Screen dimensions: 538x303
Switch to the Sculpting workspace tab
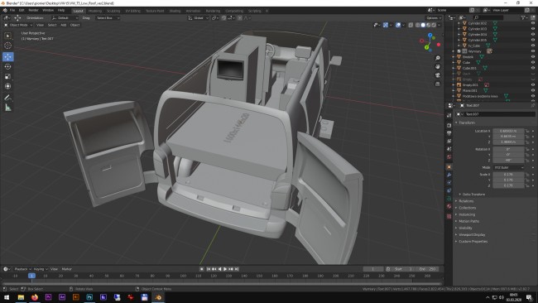[113, 11]
